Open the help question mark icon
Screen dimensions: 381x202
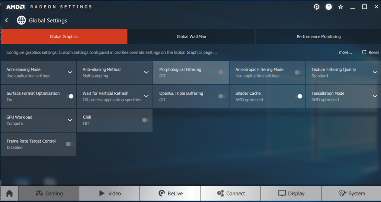point(329,7)
